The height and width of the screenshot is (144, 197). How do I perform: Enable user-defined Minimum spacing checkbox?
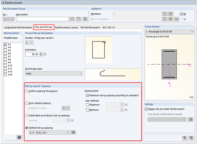[x=87, y=110]
